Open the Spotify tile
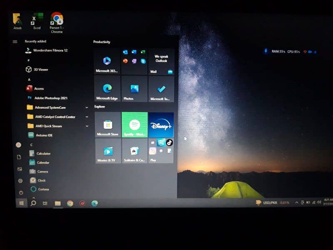 (134, 125)
